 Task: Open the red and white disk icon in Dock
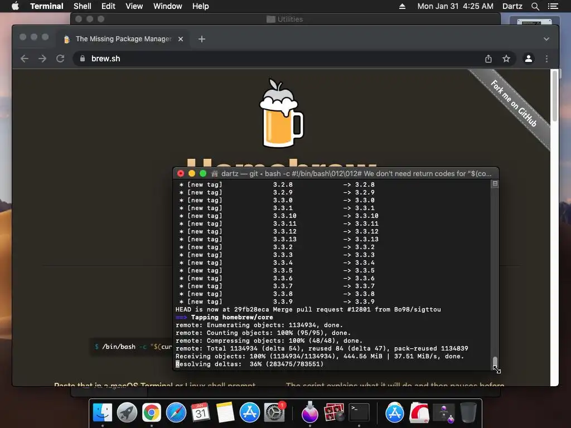click(419, 412)
